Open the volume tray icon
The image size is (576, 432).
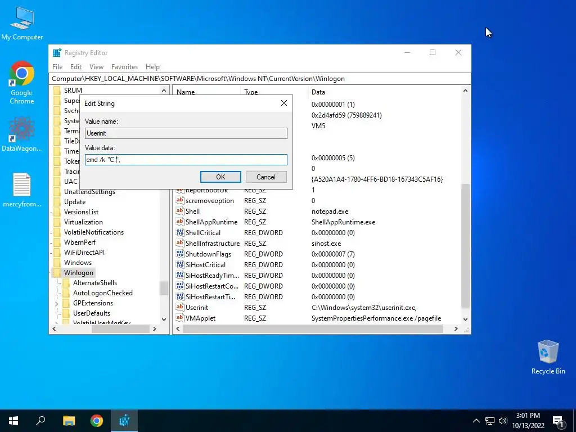(503, 421)
